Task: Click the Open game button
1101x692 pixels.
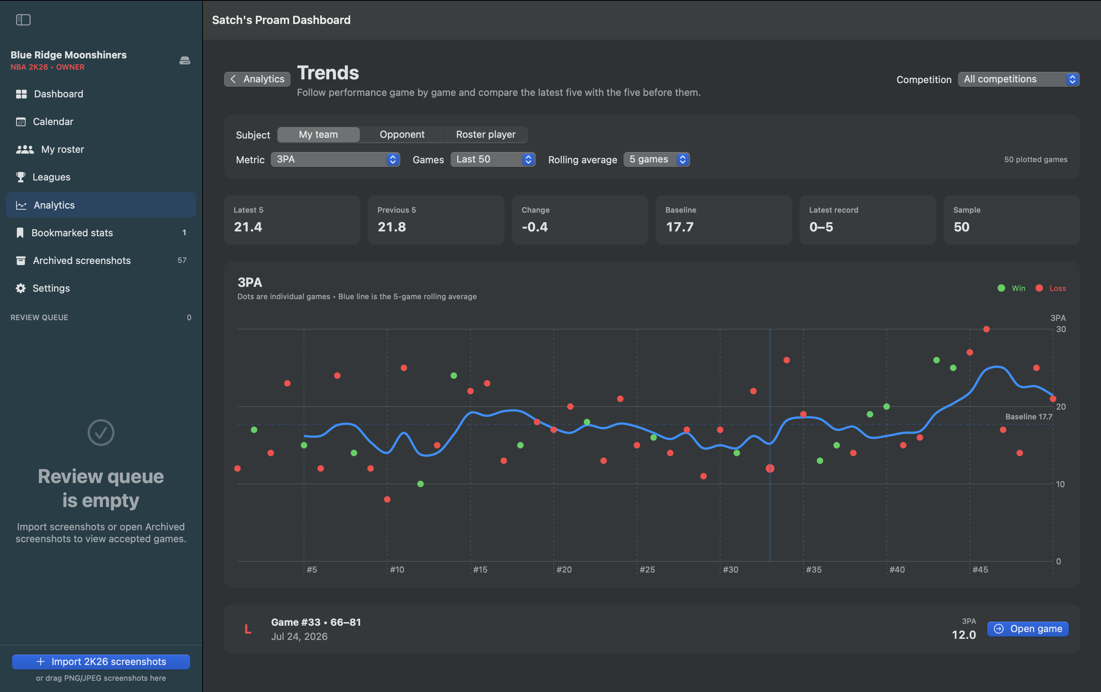Action: click(x=1027, y=629)
